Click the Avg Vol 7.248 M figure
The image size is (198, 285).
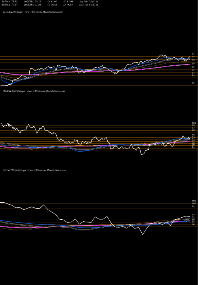click(x=89, y=2)
